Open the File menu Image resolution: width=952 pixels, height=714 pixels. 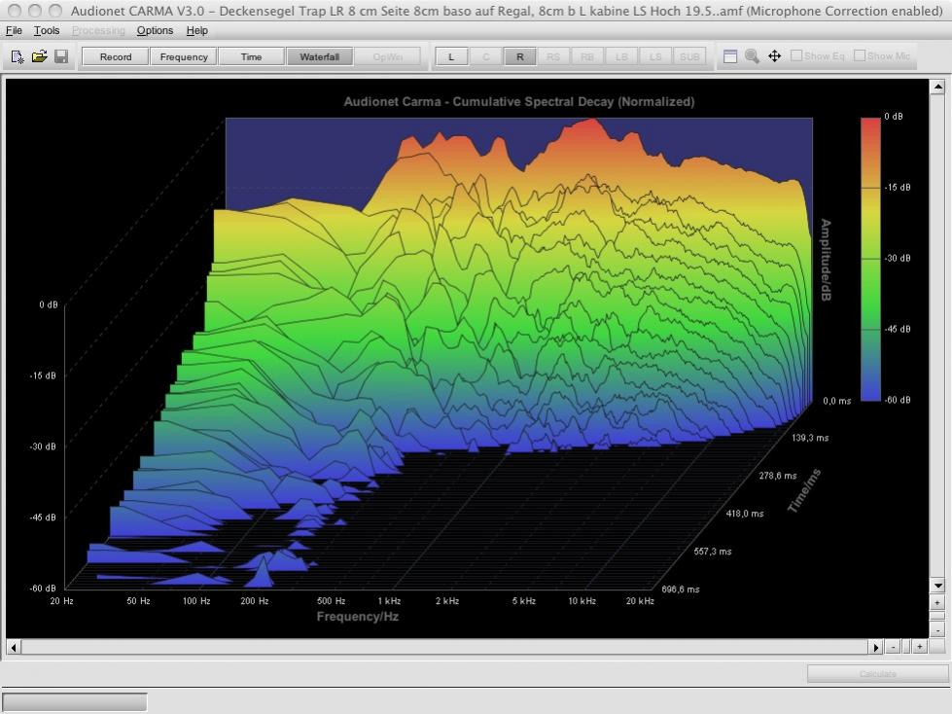14,30
